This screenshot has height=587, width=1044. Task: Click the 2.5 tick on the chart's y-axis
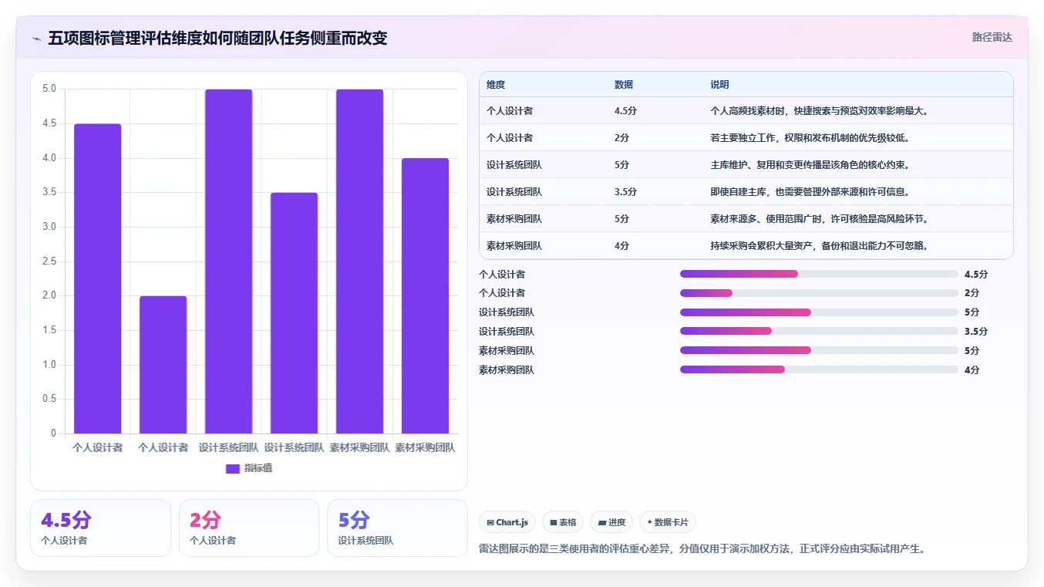49,261
